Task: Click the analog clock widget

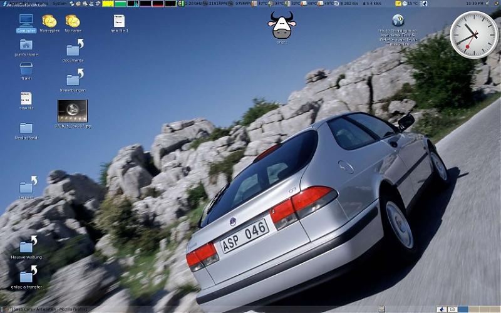Action: (474, 35)
